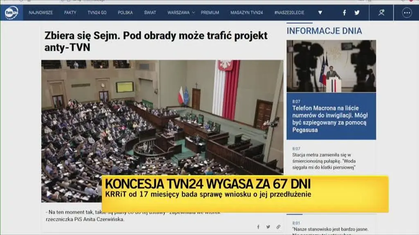This screenshot has width=419, height=235.
Task: Open #NASZE20LECIE menu item
Action: pos(289,13)
